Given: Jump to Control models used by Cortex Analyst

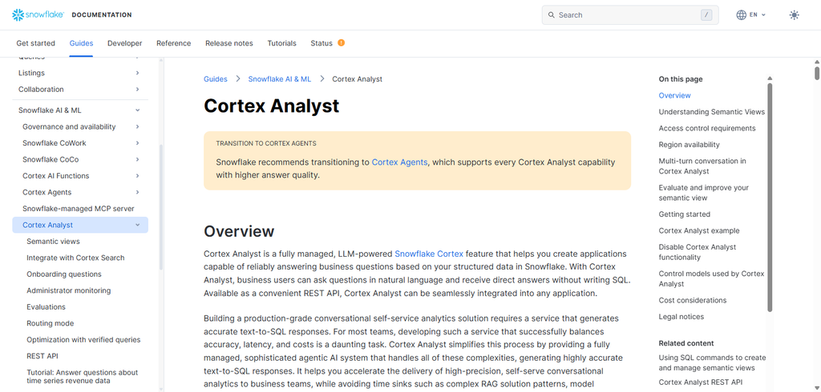Looking at the screenshot, I should point(712,278).
